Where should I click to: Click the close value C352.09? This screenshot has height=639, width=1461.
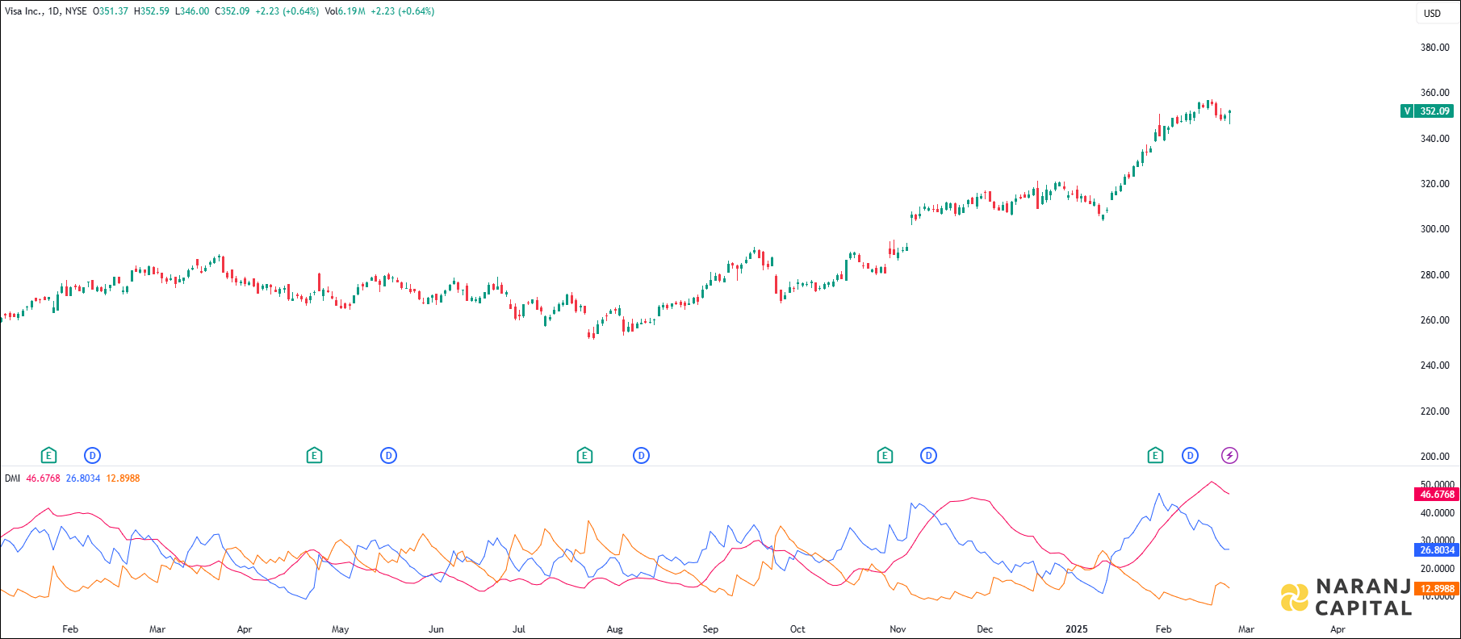232,11
